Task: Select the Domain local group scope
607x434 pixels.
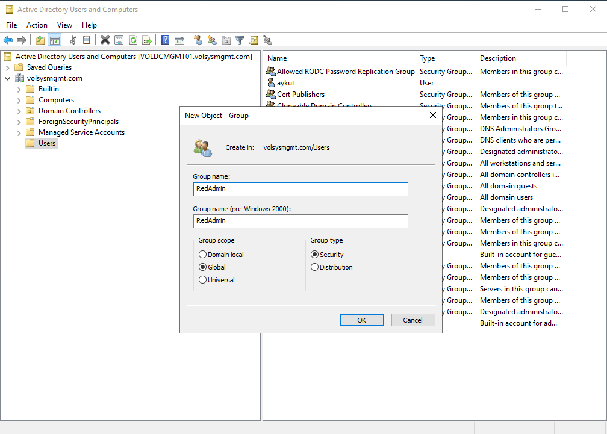Action: point(203,255)
